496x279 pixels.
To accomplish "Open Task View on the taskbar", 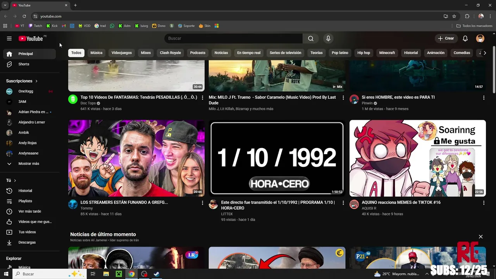I will coord(93,274).
